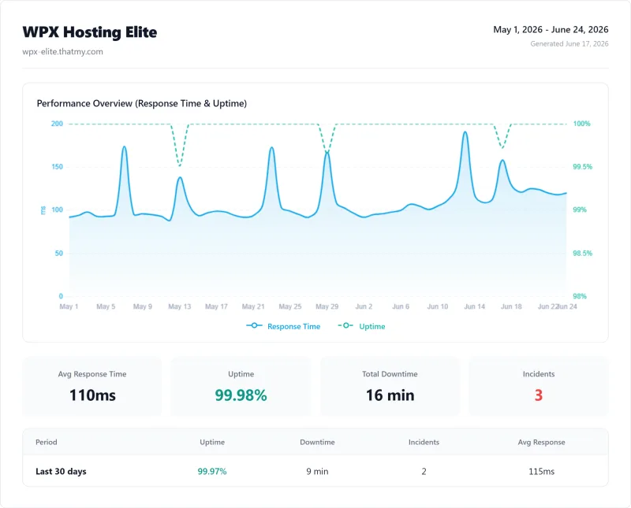
Task: Click the May 21 x-axis label
Action: tap(253, 306)
